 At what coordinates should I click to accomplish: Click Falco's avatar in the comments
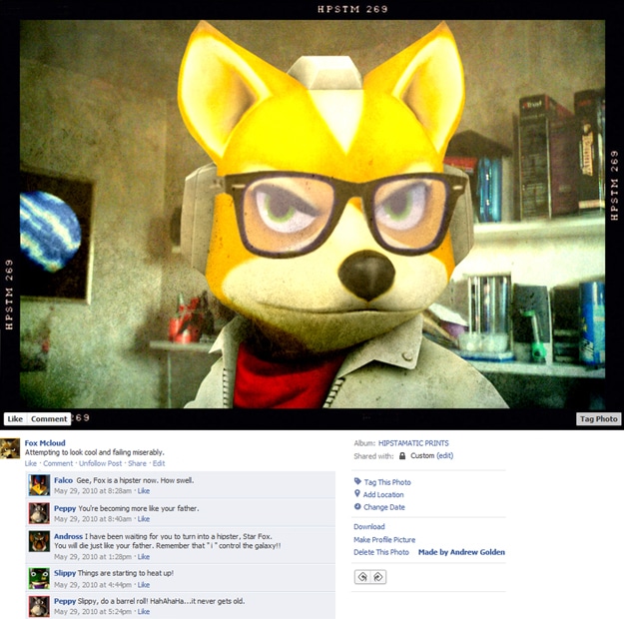click(39, 485)
